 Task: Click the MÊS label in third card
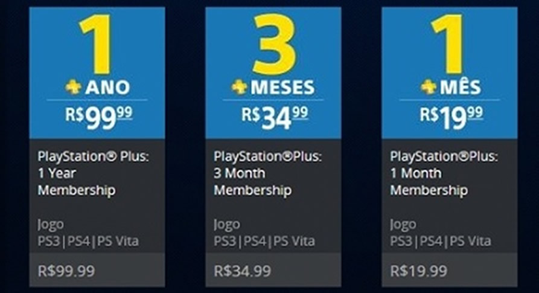[460, 88]
